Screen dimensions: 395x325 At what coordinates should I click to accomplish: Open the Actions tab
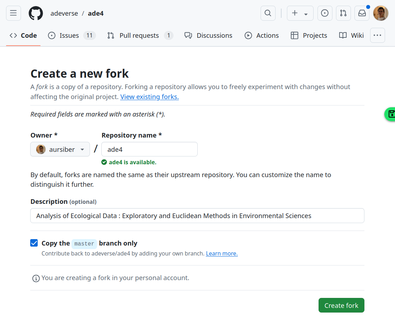(261, 35)
